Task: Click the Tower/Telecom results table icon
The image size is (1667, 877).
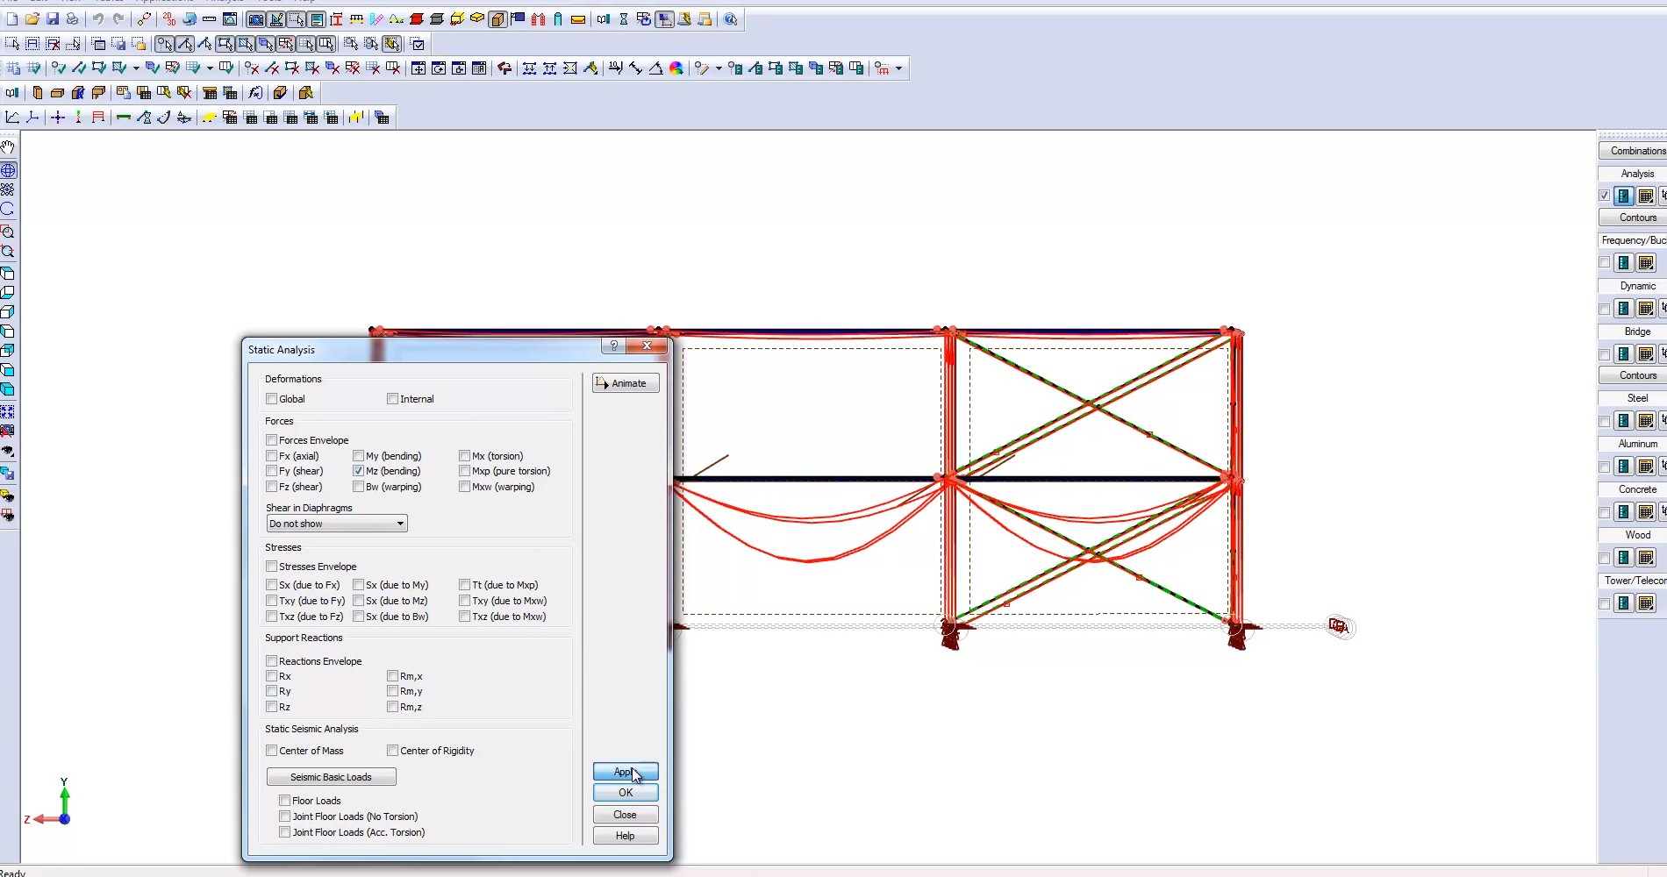Action: pos(1646,603)
